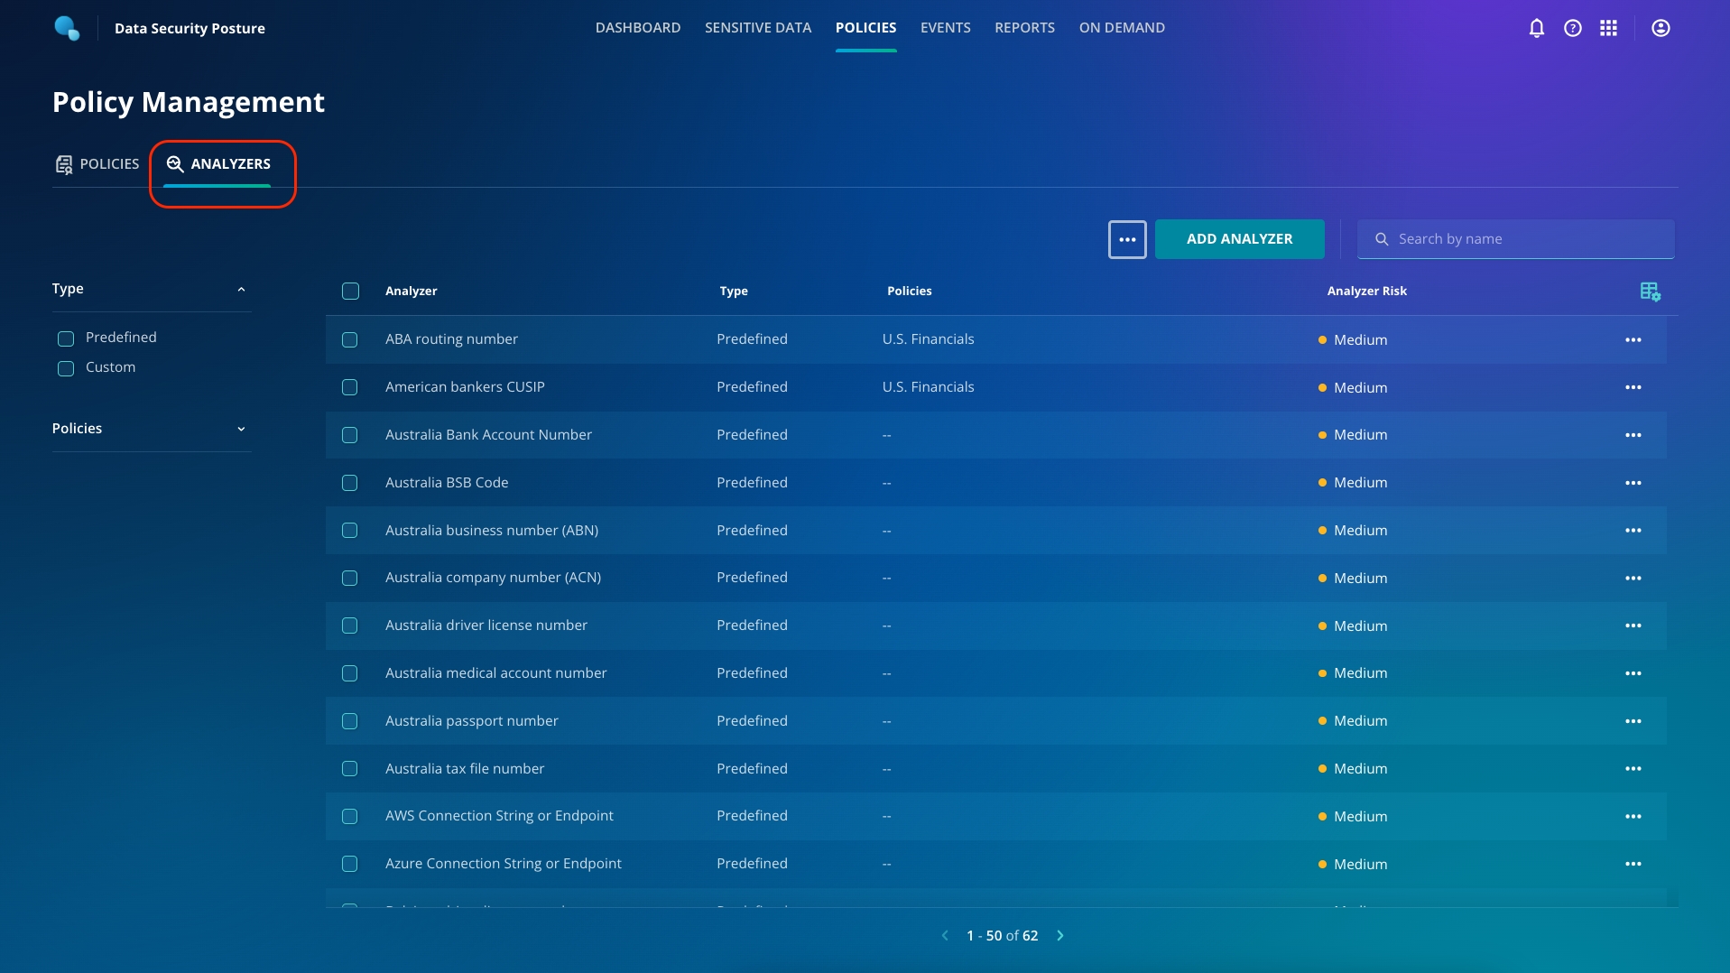Image resolution: width=1730 pixels, height=973 pixels.
Task: Check the Custom type filter
Action: pyautogui.click(x=66, y=368)
